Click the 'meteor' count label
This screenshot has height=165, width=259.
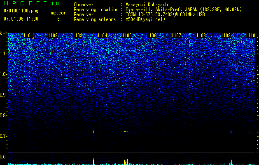pos(58,13)
